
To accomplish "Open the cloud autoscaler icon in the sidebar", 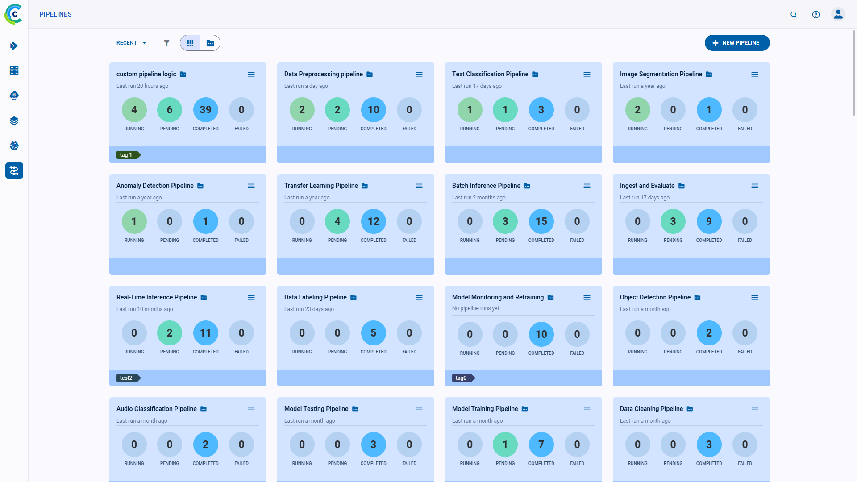I will tap(14, 96).
